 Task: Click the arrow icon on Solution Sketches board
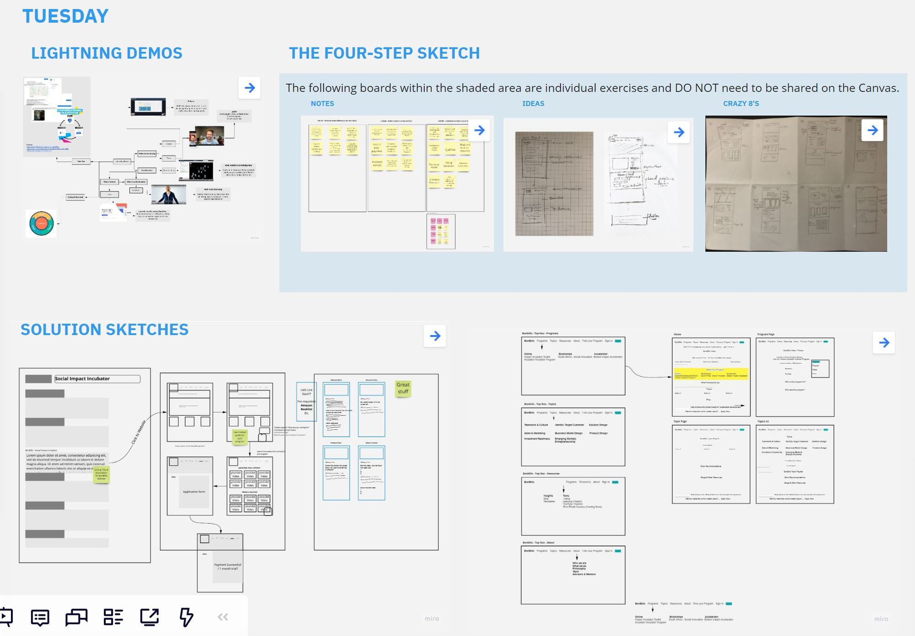pyautogui.click(x=435, y=337)
